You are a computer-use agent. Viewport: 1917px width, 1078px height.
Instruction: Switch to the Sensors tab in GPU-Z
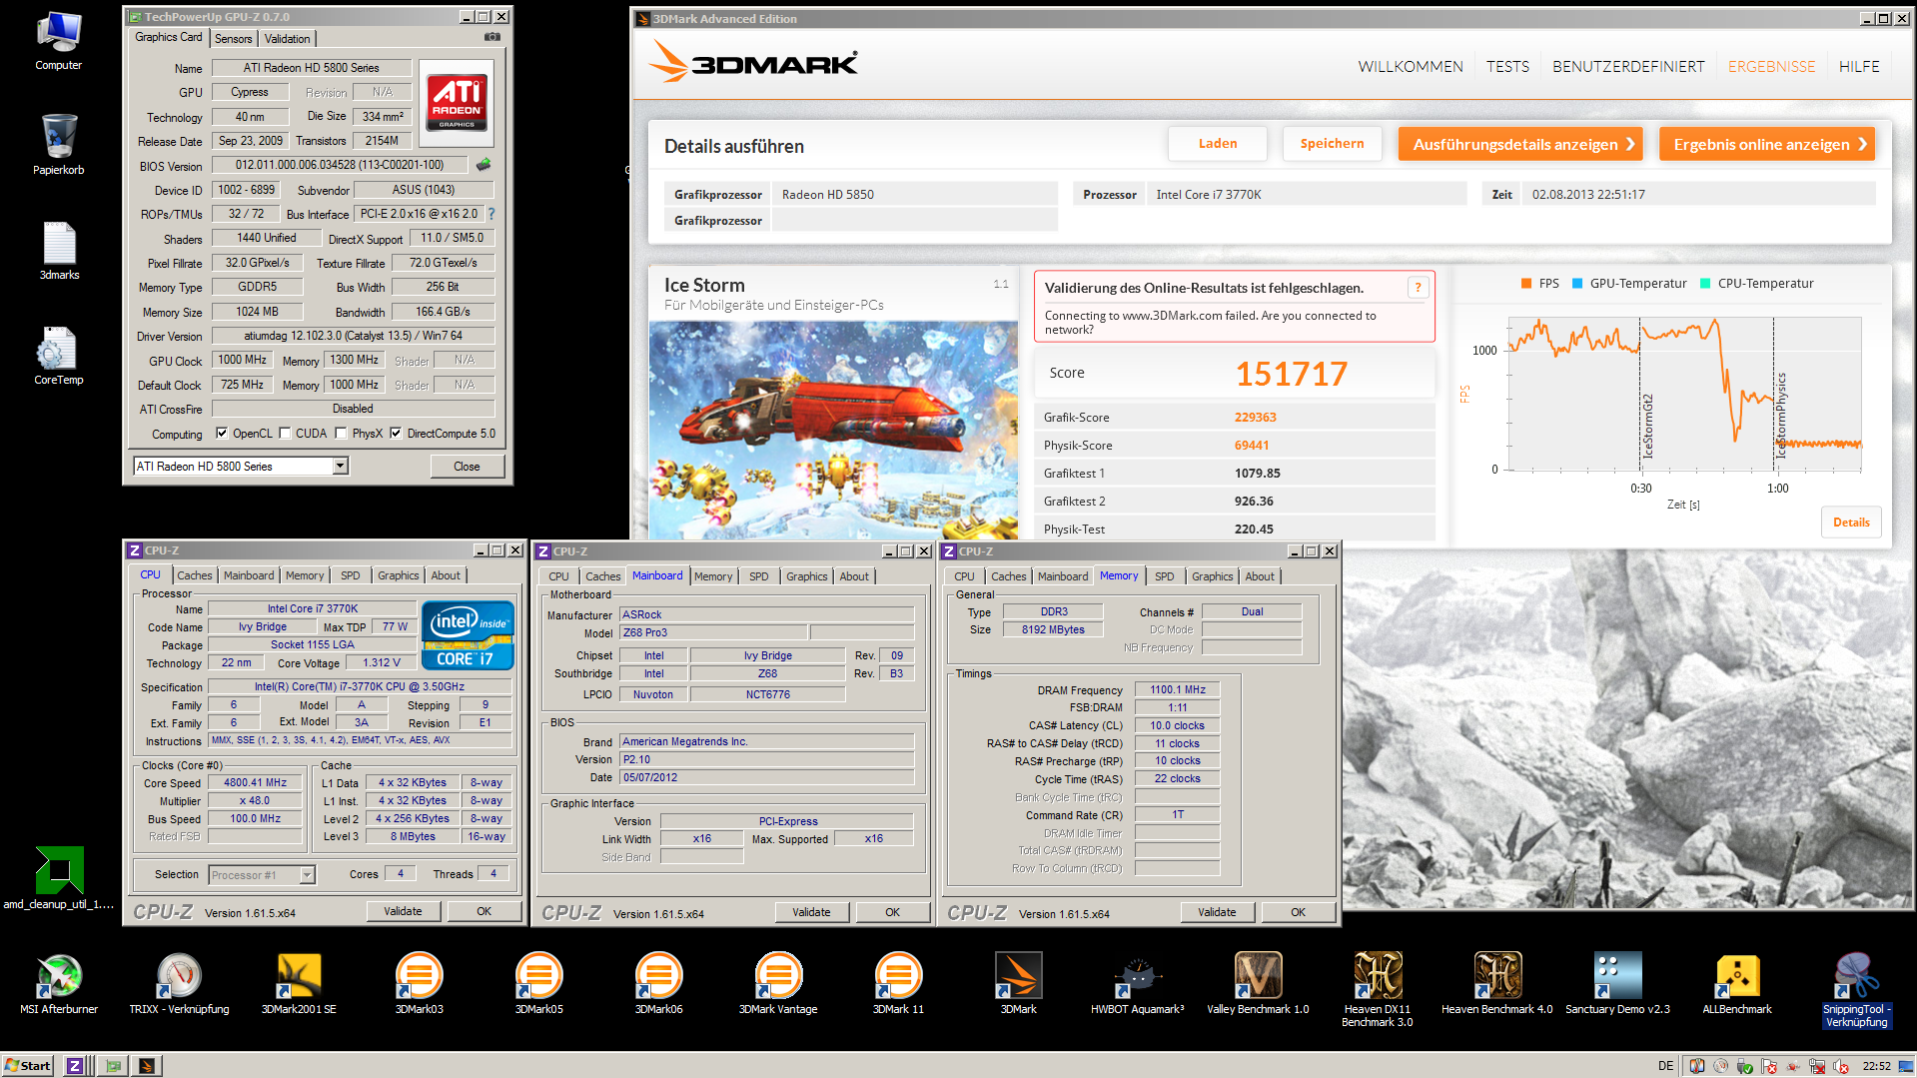click(234, 39)
